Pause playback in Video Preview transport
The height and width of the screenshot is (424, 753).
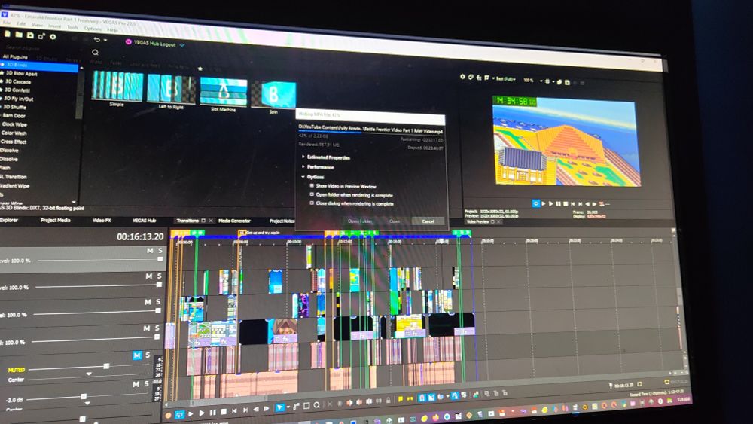point(558,203)
